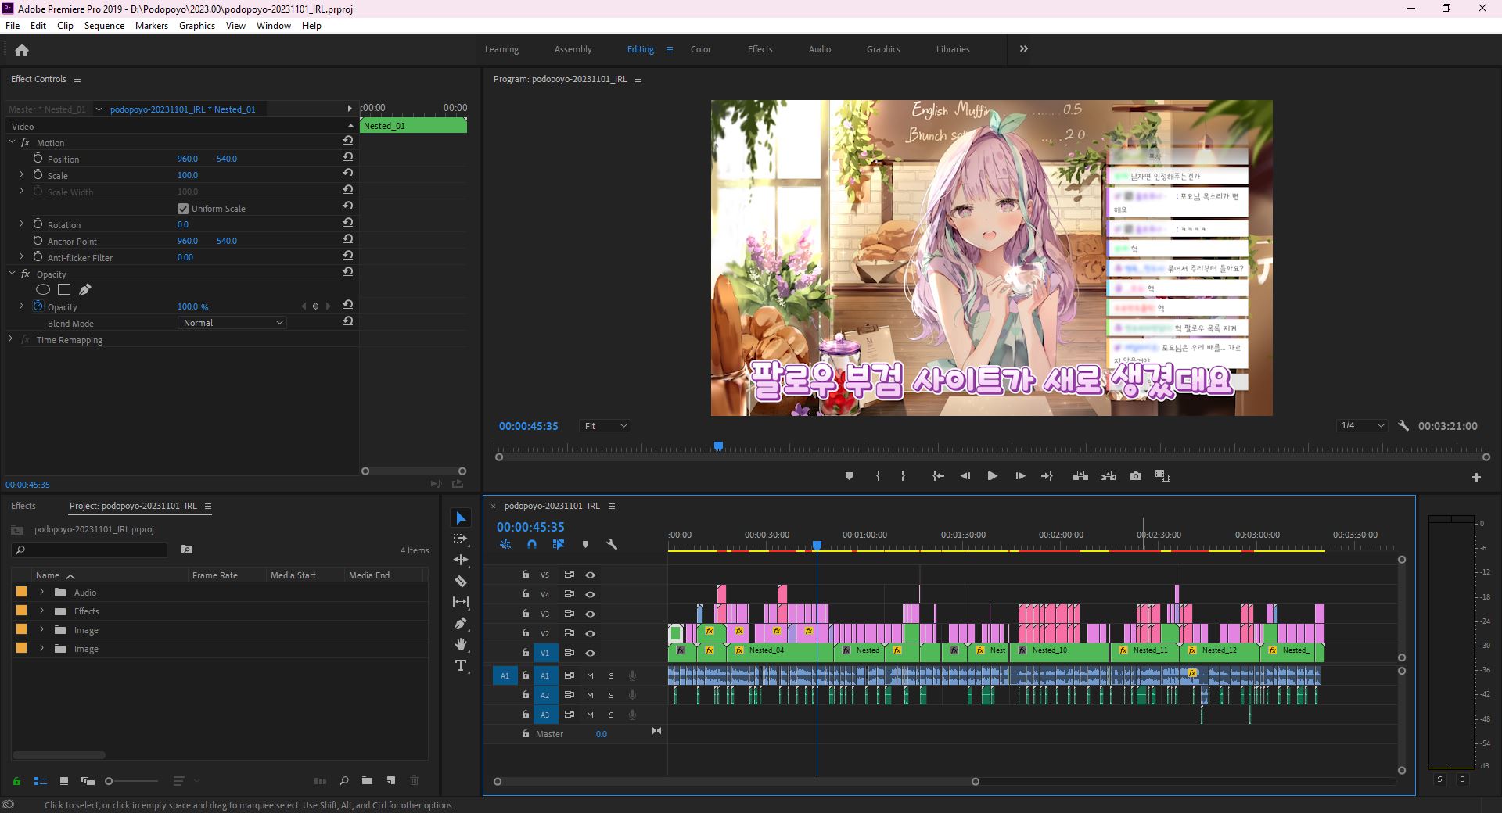The width and height of the screenshot is (1502, 813).
Task: Select the Hand tool
Action: pos(461,644)
